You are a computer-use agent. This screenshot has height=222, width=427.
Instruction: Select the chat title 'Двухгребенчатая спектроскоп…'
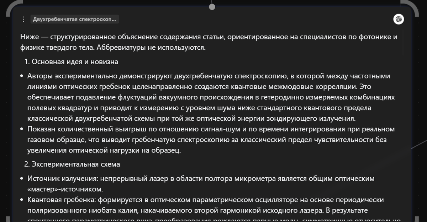tap(74, 20)
